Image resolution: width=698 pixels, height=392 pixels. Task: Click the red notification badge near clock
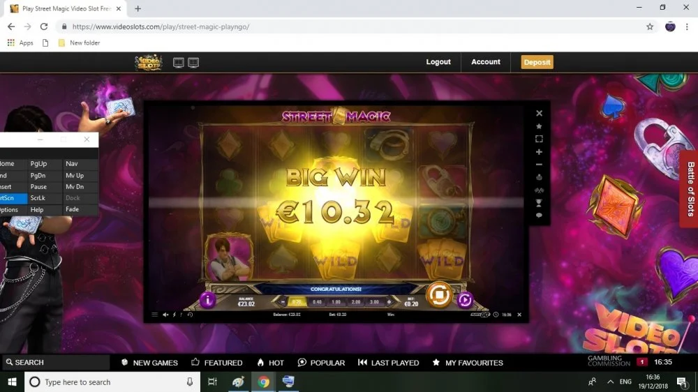(641, 362)
